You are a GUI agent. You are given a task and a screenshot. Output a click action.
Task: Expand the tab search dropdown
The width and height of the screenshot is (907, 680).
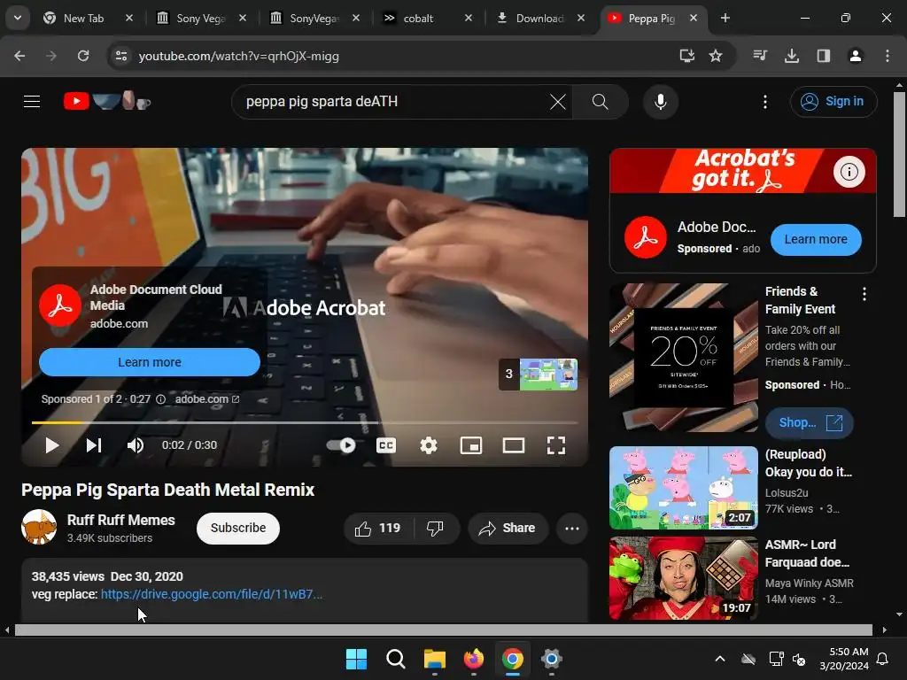coord(18,19)
